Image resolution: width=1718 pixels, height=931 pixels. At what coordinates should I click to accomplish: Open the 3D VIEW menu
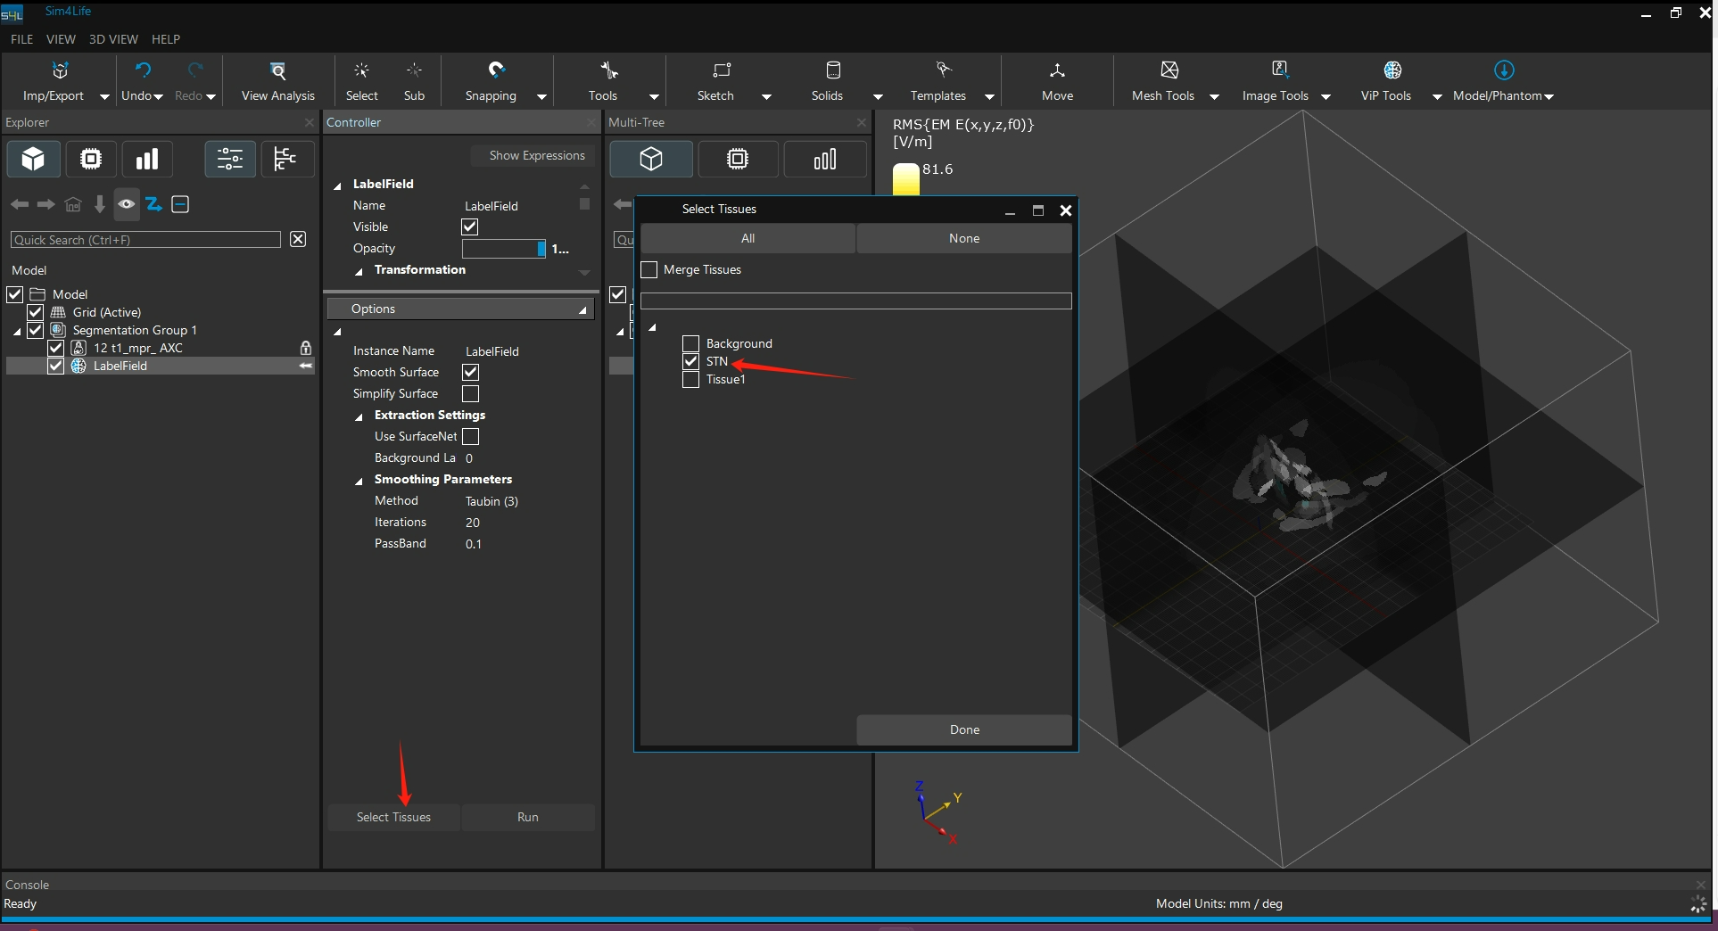pos(113,39)
